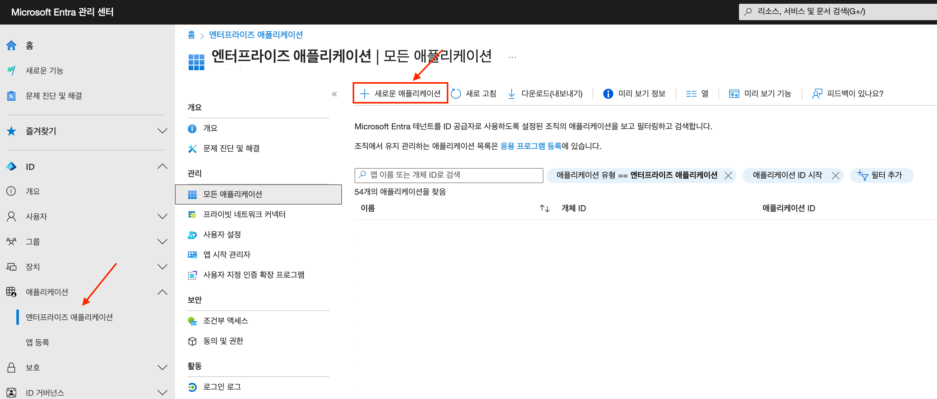
Task: Click the 미리 보기 기능 window icon
Action: pos(734,94)
